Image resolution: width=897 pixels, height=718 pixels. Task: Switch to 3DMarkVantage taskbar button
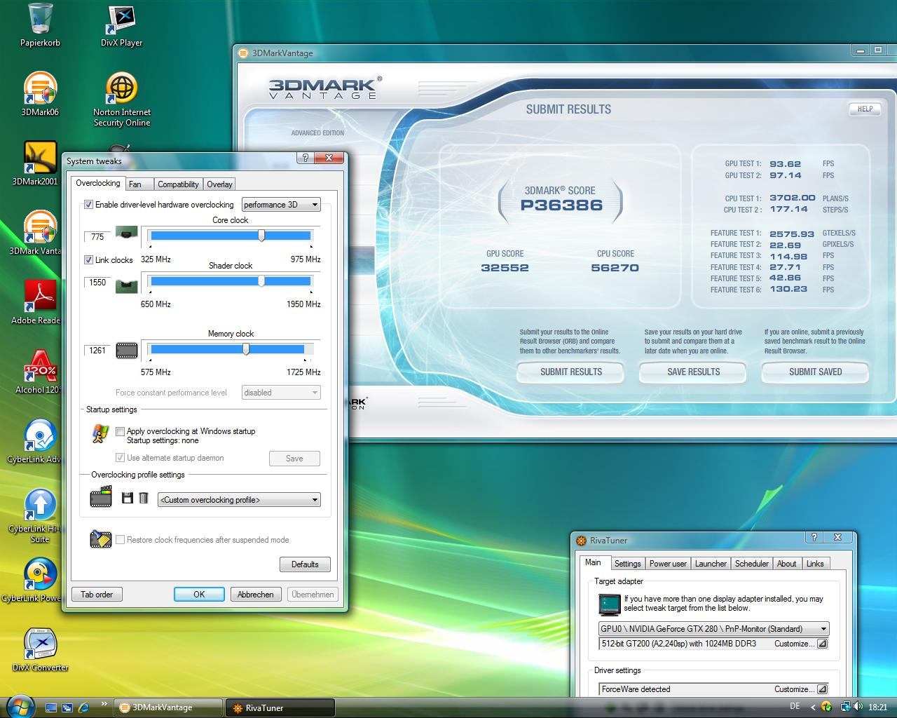tap(169, 707)
